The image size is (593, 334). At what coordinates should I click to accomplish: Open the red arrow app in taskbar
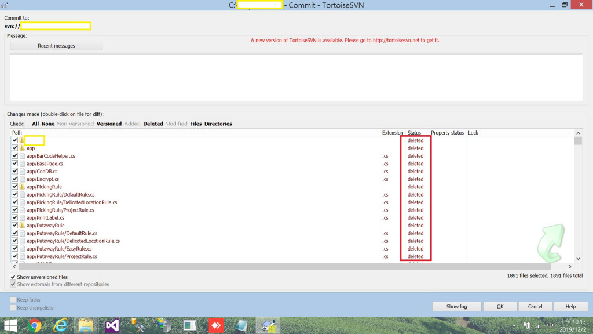pyautogui.click(x=216, y=326)
